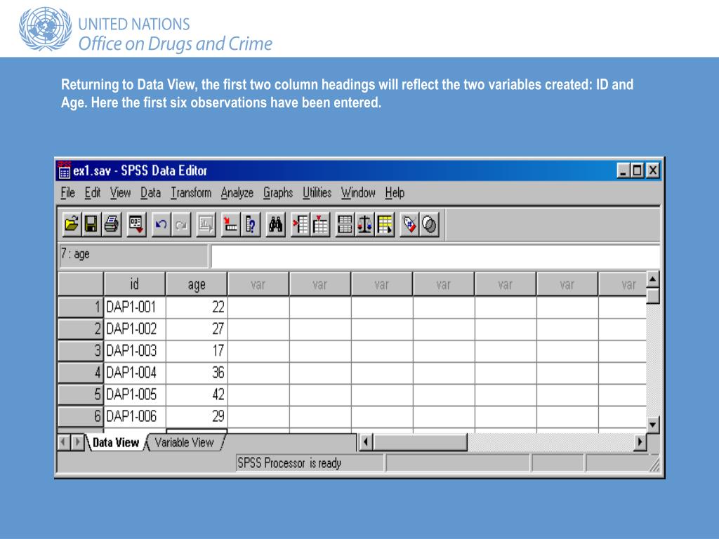Image resolution: width=719 pixels, height=539 pixels.
Task: Save the file with floppy disk icon
Action: [x=91, y=224]
